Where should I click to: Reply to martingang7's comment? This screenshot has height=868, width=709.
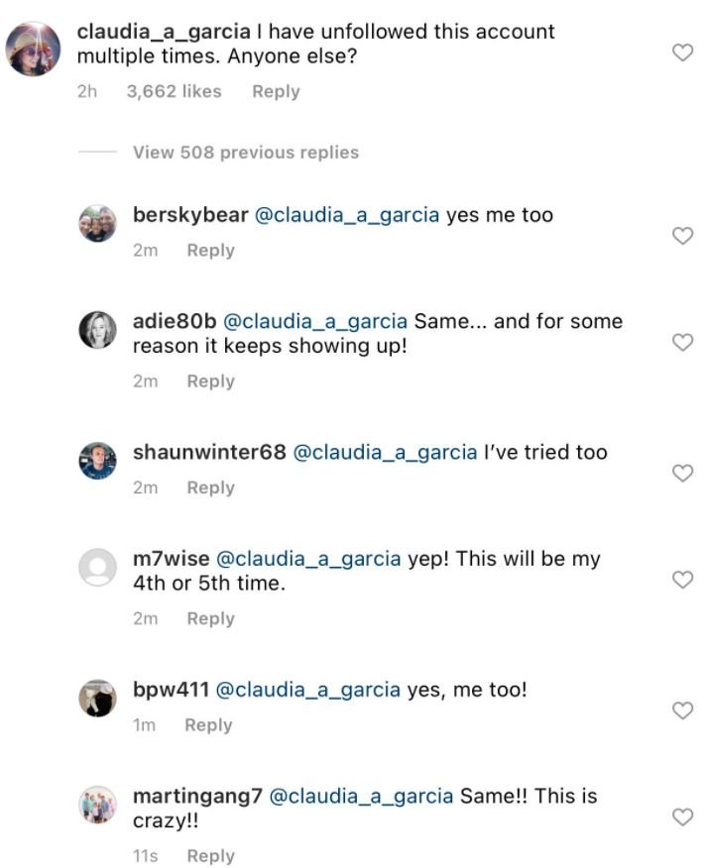click(210, 856)
